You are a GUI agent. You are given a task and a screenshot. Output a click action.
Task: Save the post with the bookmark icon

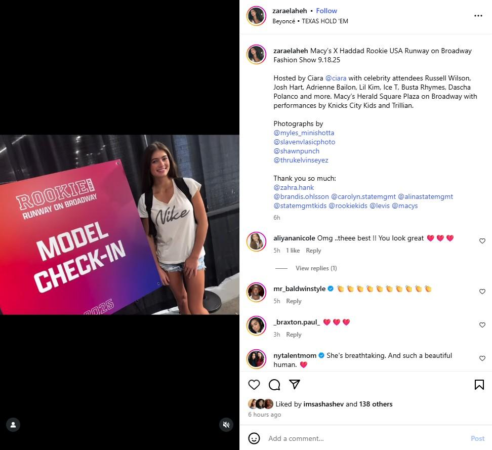[x=479, y=384]
